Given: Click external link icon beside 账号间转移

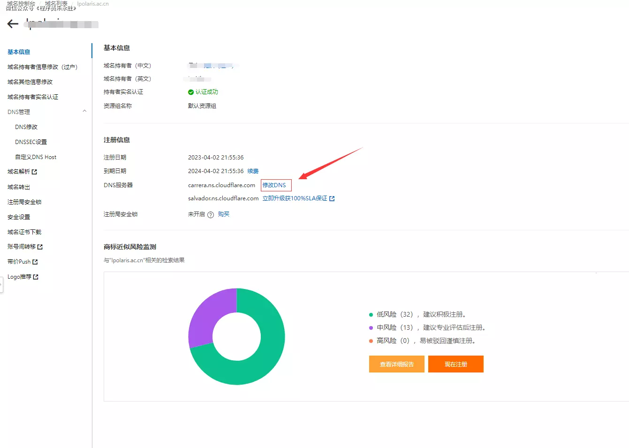Looking at the screenshot, I should point(40,247).
